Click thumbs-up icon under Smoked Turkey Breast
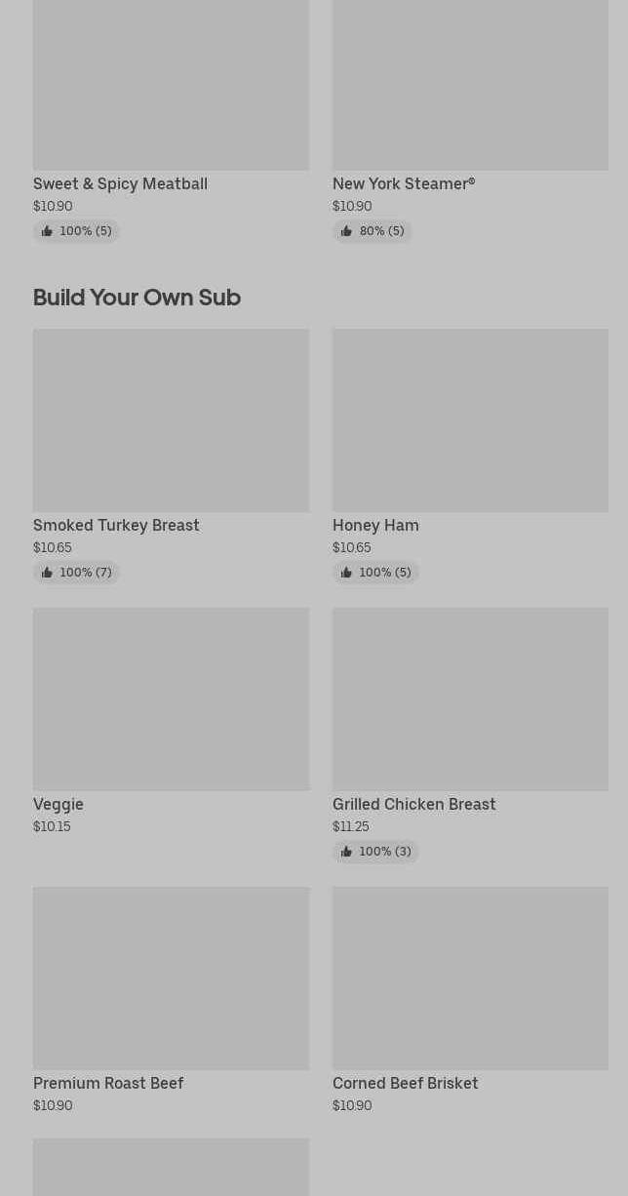The height and width of the screenshot is (1196, 628). (47, 573)
